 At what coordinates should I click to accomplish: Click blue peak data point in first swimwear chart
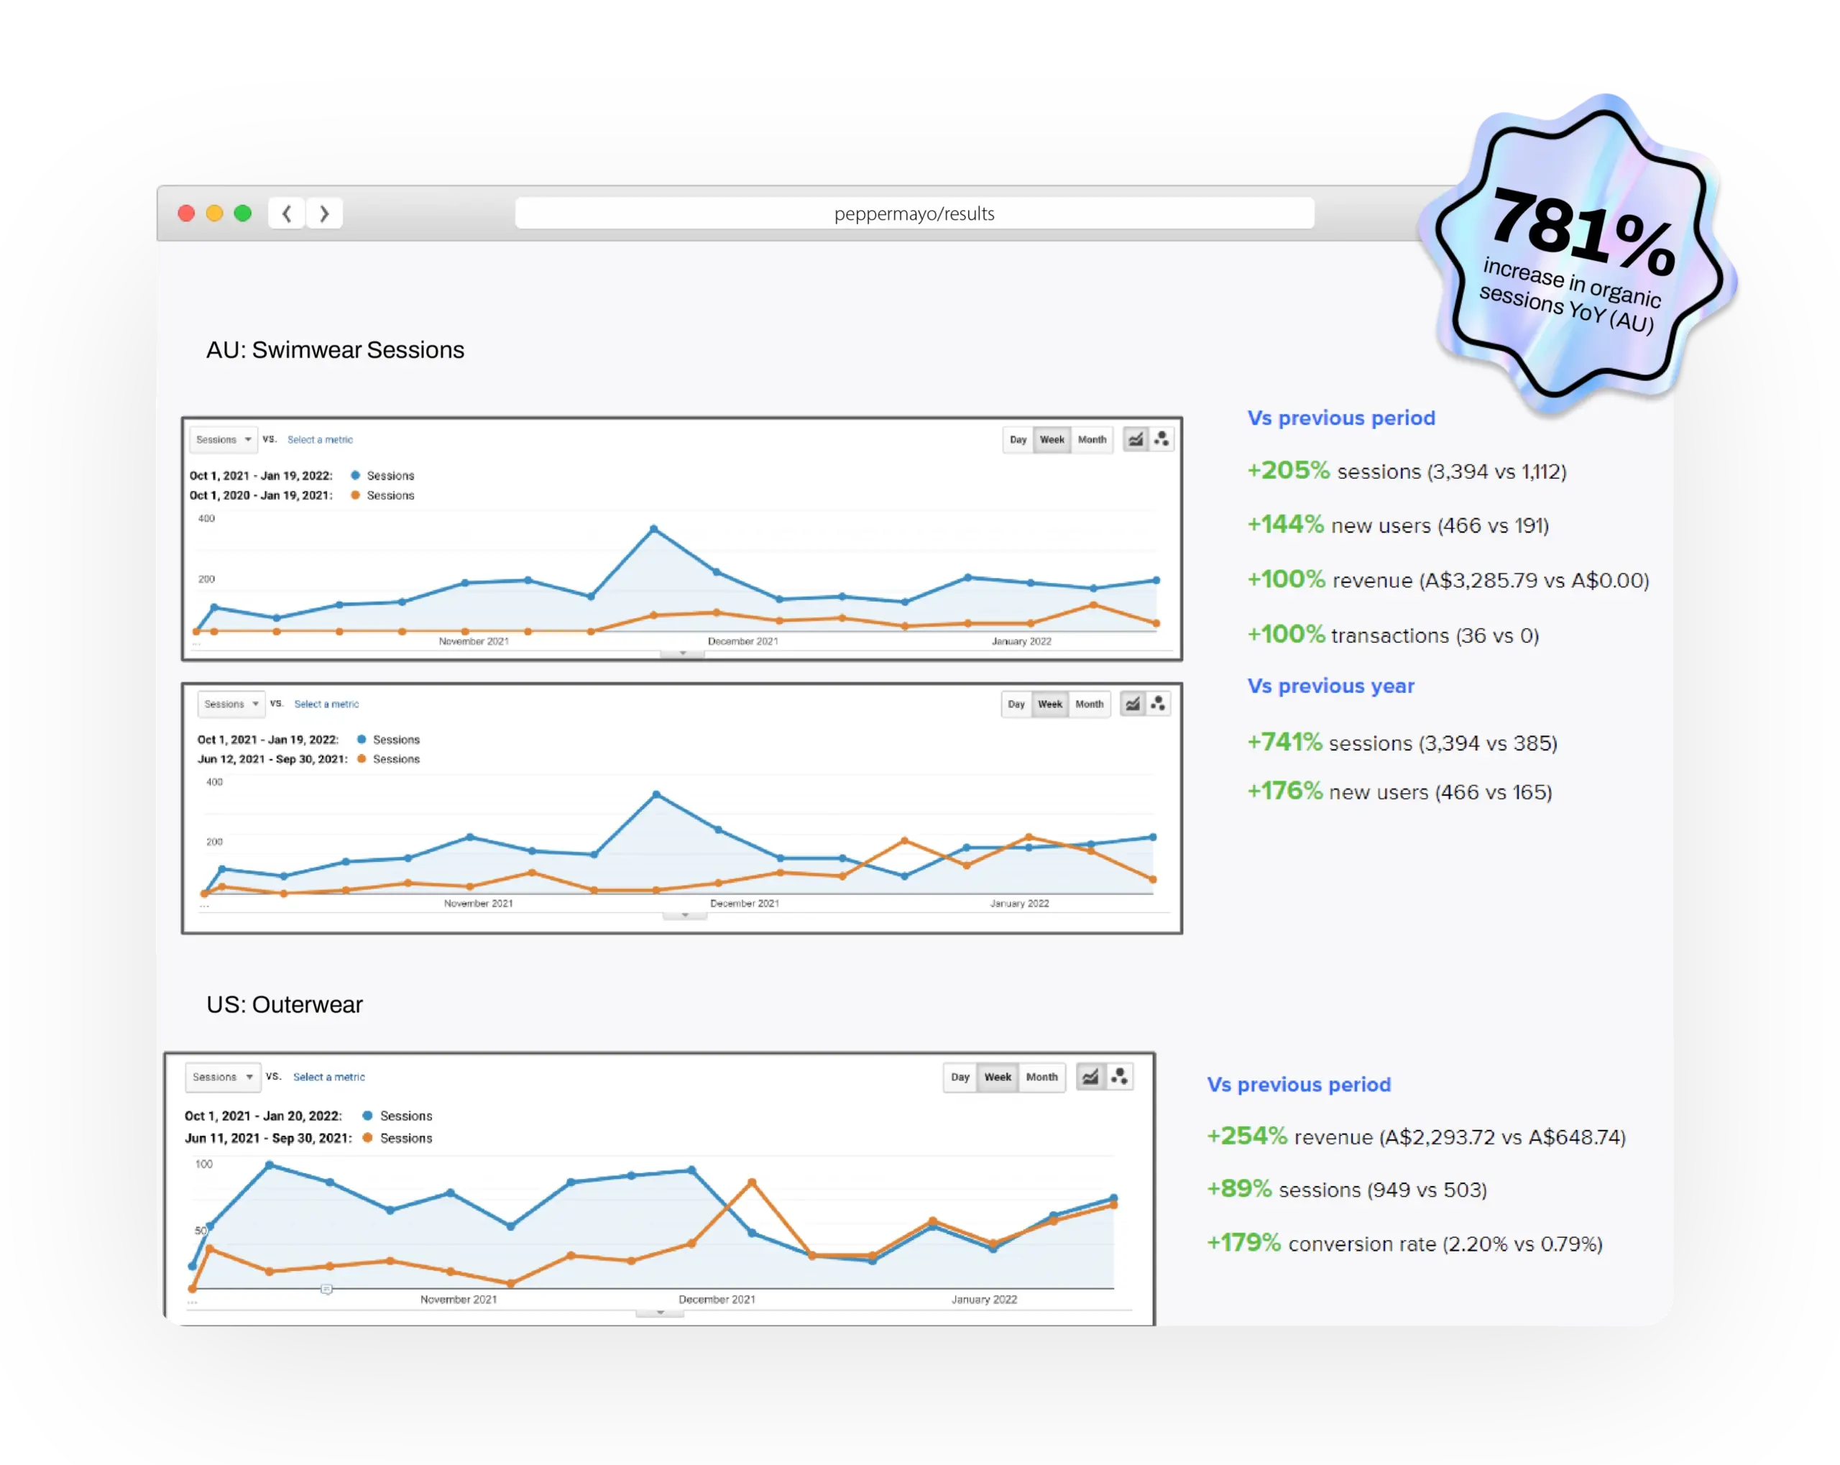point(655,529)
